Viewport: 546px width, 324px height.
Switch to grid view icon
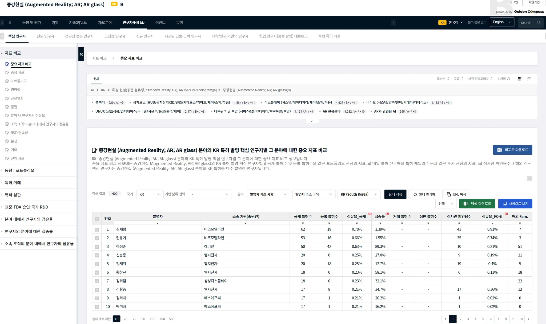pyautogui.click(x=519, y=79)
